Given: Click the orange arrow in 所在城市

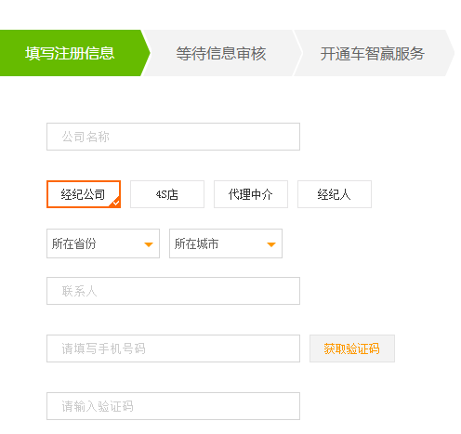Looking at the screenshot, I should [271, 244].
